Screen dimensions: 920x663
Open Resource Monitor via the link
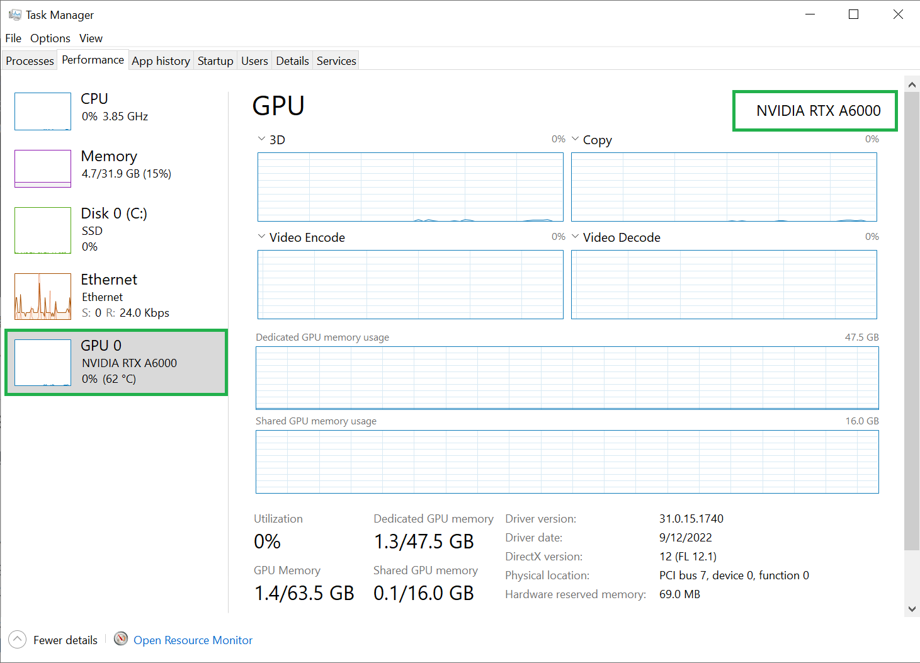[193, 640]
